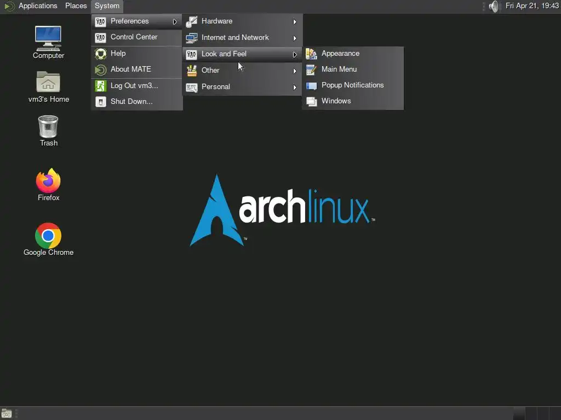Viewport: 561px width, 420px height.
Task: Click the vm3's Home label on desktop
Action: 49,100
